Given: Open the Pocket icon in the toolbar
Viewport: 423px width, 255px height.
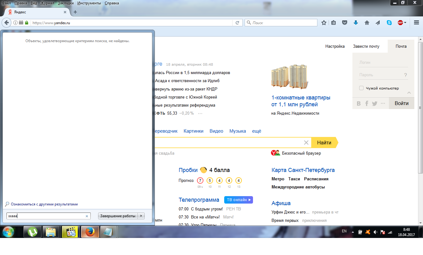Looking at the screenshot, I should (344, 23).
